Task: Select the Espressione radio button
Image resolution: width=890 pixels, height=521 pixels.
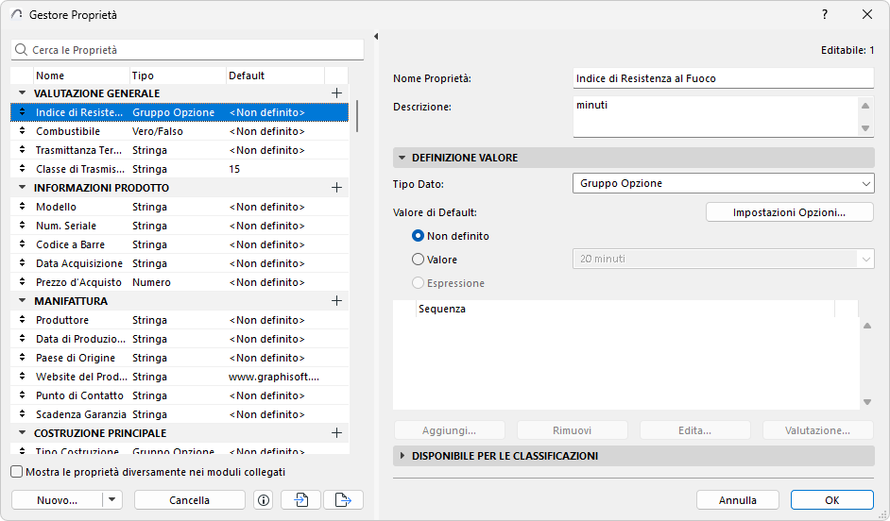Action: pyautogui.click(x=418, y=283)
